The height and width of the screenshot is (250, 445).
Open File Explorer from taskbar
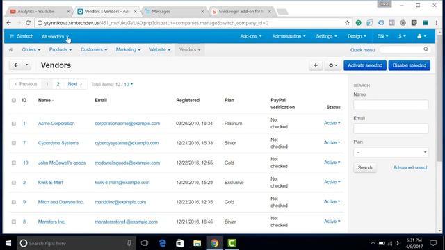tap(197, 243)
